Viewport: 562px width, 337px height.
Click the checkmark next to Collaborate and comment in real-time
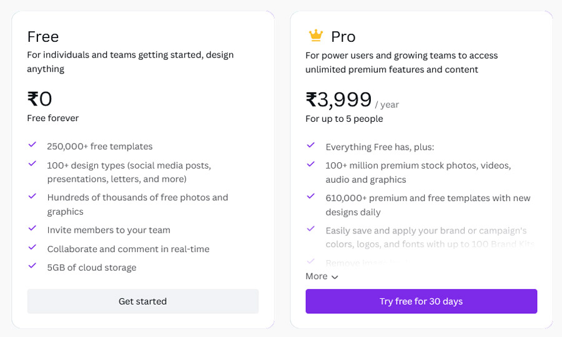[32, 247]
